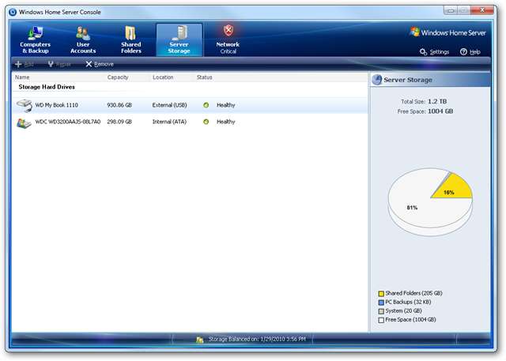
Task: Click the blue PC Backups legend swatch
Action: 381,303
